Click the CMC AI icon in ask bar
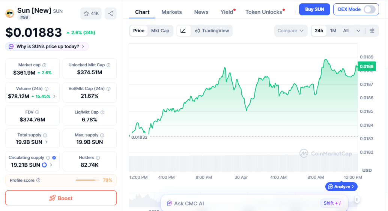Screen dimensions: 388x211 coord(170,204)
